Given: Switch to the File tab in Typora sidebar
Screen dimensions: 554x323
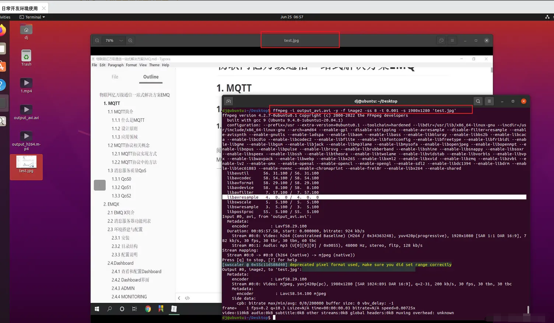Looking at the screenshot, I should pos(115,77).
